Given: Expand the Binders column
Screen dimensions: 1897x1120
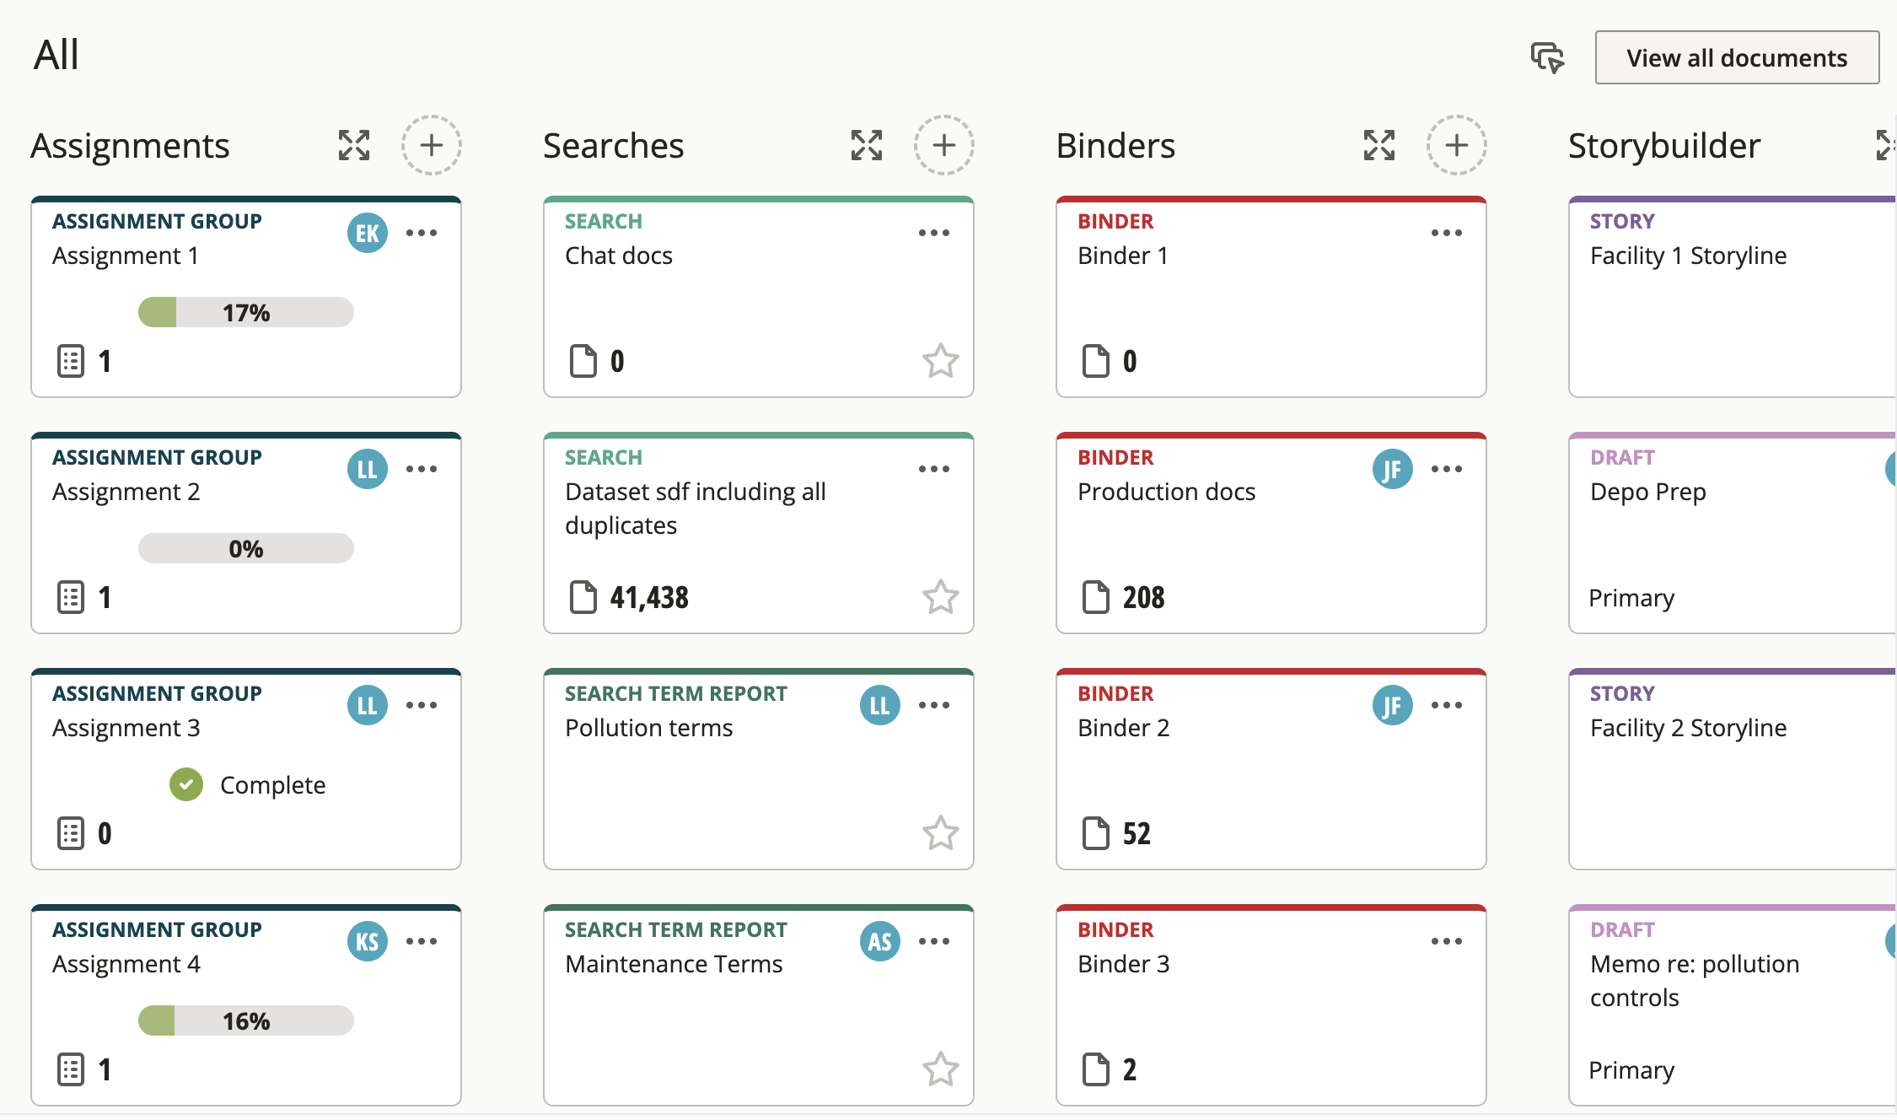Looking at the screenshot, I should (x=1379, y=145).
